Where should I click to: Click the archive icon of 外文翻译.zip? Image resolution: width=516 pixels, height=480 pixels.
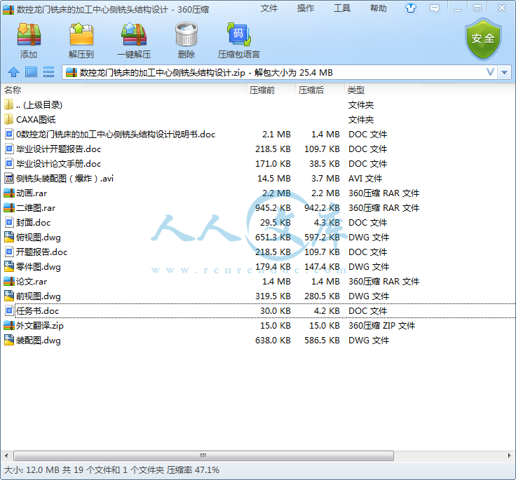point(9,325)
